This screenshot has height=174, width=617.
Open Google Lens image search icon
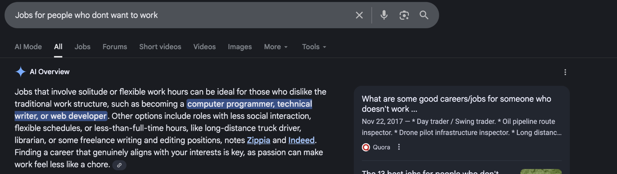point(404,15)
